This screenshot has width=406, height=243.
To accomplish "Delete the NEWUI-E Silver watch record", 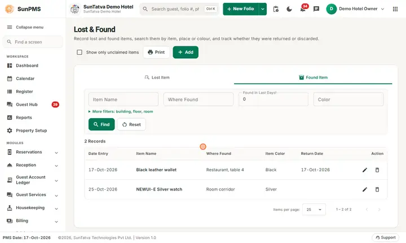I will click(x=377, y=189).
